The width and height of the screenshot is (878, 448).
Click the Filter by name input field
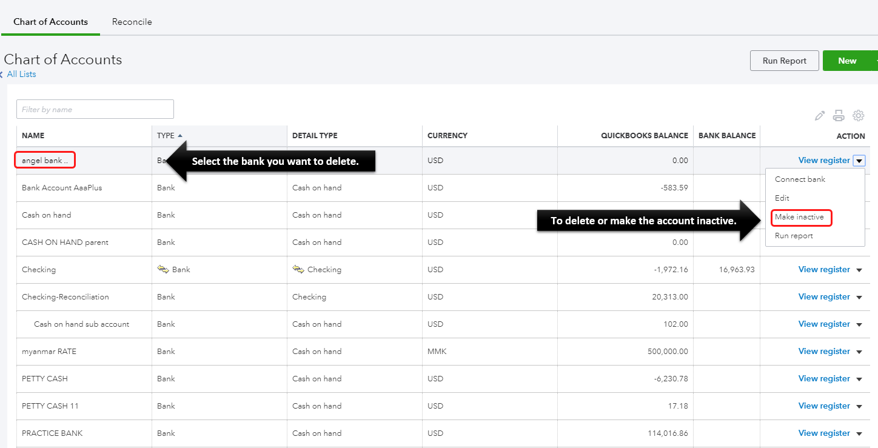pyautogui.click(x=95, y=109)
